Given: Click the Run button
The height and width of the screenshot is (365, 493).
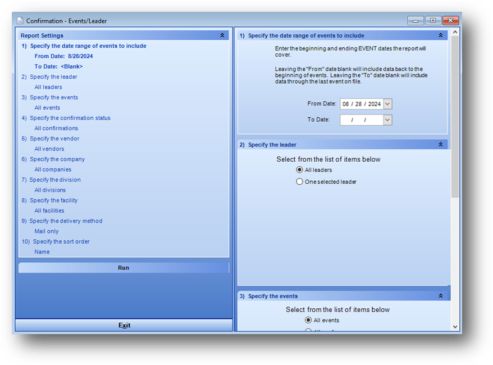Looking at the screenshot, I should [x=124, y=268].
